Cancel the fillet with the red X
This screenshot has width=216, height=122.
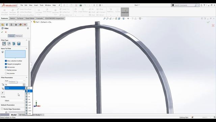point(6,32)
